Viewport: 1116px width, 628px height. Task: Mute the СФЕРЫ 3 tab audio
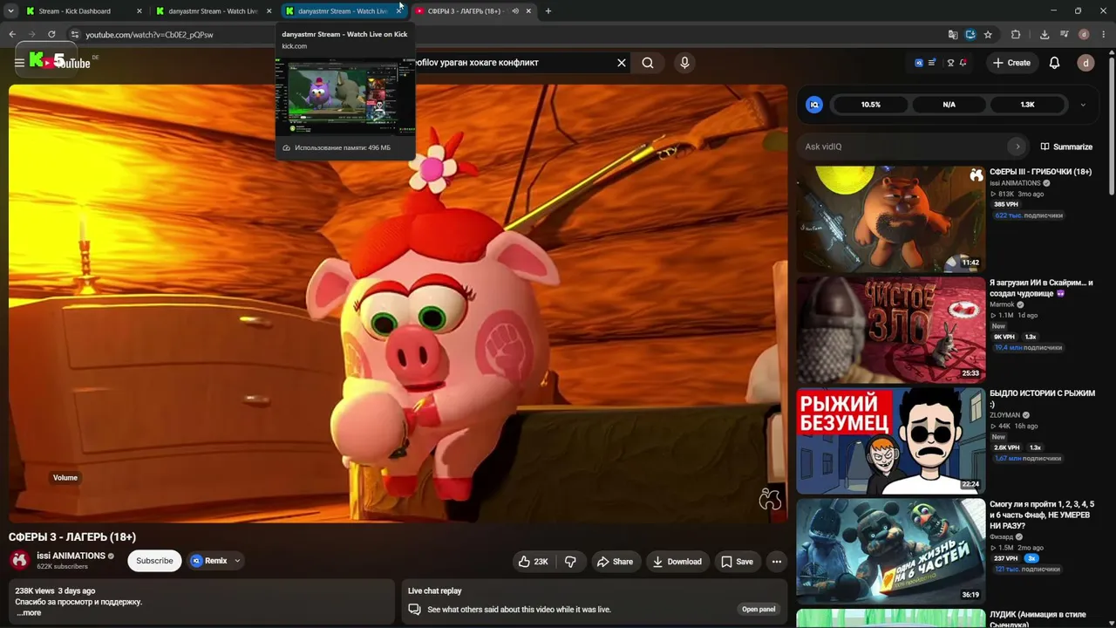515,11
